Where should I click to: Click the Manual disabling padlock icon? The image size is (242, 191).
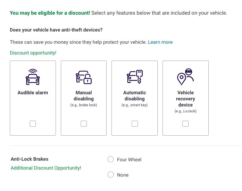[84, 77]
